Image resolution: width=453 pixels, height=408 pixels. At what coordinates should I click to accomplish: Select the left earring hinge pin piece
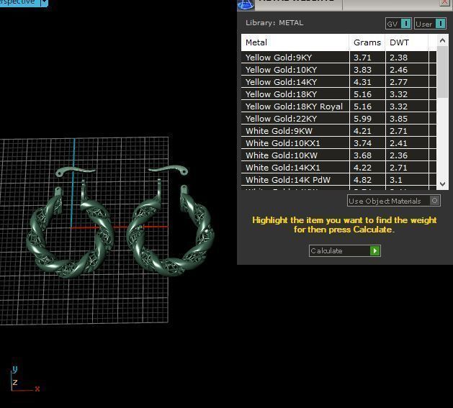tap(74, 171)
